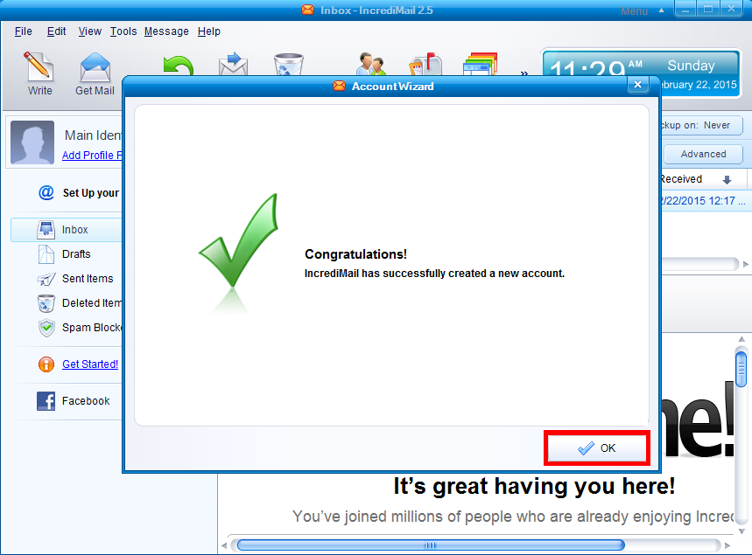Sort by the Received column header
The height and width of the screenshot is (555, 752).
[703, 179]
